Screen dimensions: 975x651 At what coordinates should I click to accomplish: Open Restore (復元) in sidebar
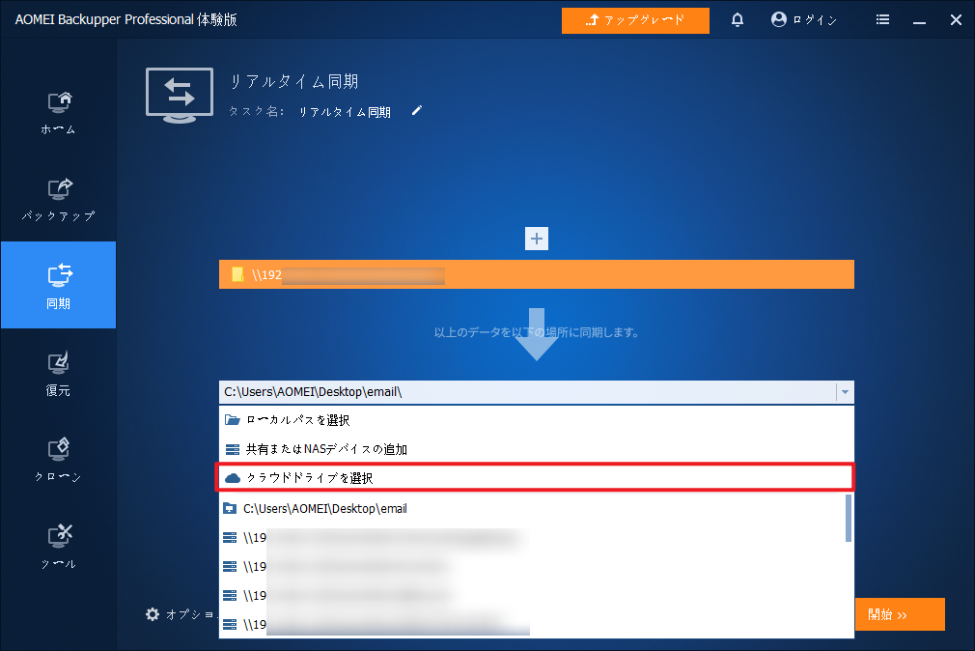coord(58,374)
